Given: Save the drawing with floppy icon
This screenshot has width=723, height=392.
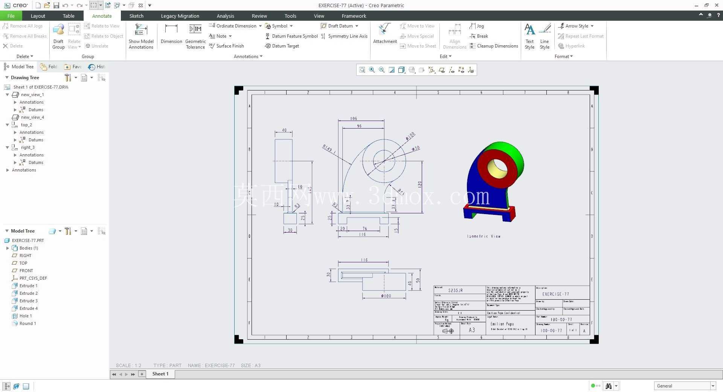Looking at the screenshot, I should click(56, 5).
